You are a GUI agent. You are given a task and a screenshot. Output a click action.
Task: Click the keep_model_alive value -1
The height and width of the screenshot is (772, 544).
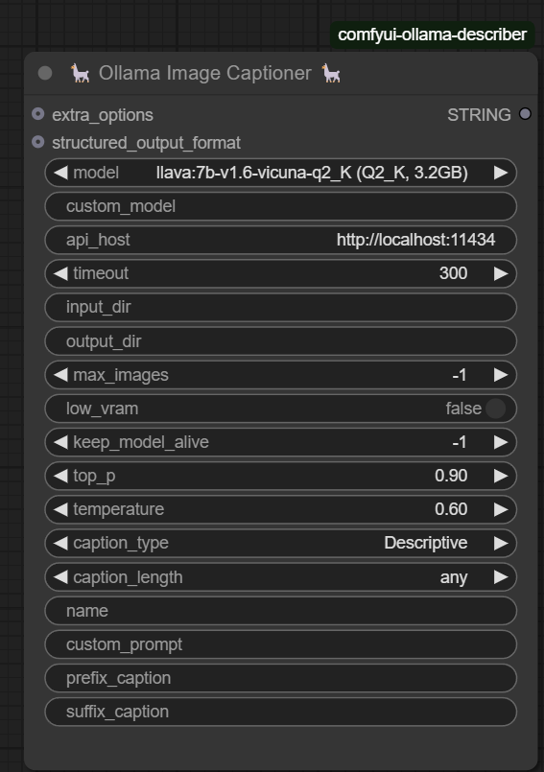(x=460, y=442)
